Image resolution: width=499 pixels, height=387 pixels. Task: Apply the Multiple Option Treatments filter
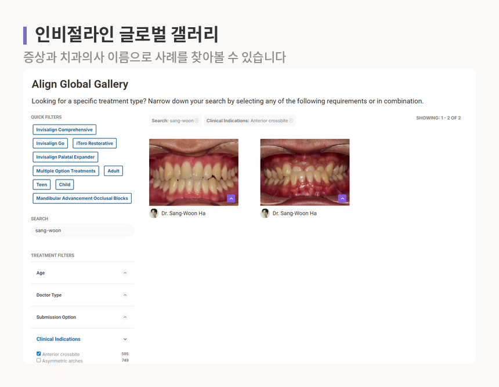(66, 171)
